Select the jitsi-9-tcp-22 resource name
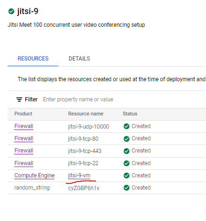The image size is (206, 221). [x=83, y=163]
